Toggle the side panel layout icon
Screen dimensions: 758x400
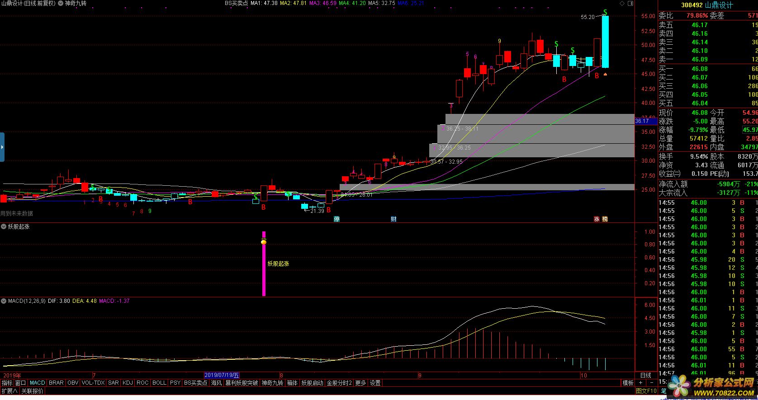[630, 3]
